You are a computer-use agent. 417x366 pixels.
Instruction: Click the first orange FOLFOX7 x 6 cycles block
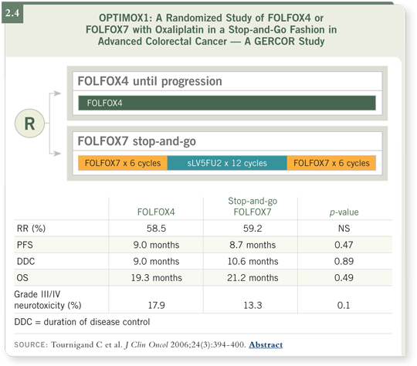pyautogui.click(x=123, y=163)
